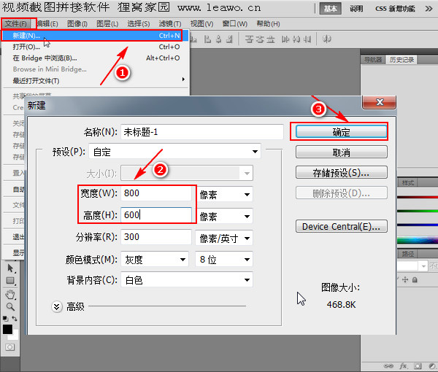Click the 确定 button
Screen dimensions: 438x372
(x=342, y=132)
